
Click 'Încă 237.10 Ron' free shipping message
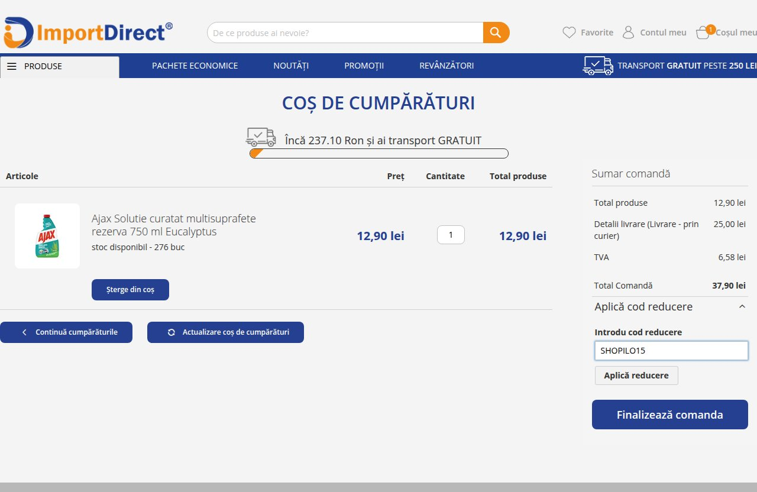point(383,140)
